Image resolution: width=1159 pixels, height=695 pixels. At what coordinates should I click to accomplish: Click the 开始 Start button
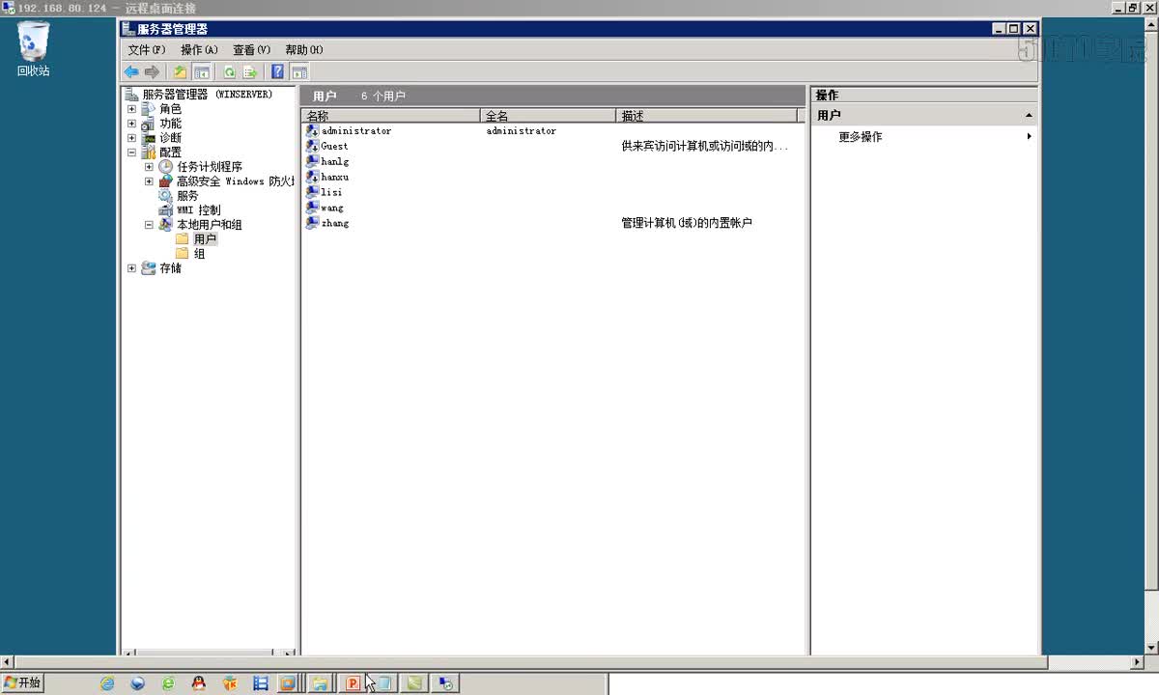[22, 683]
